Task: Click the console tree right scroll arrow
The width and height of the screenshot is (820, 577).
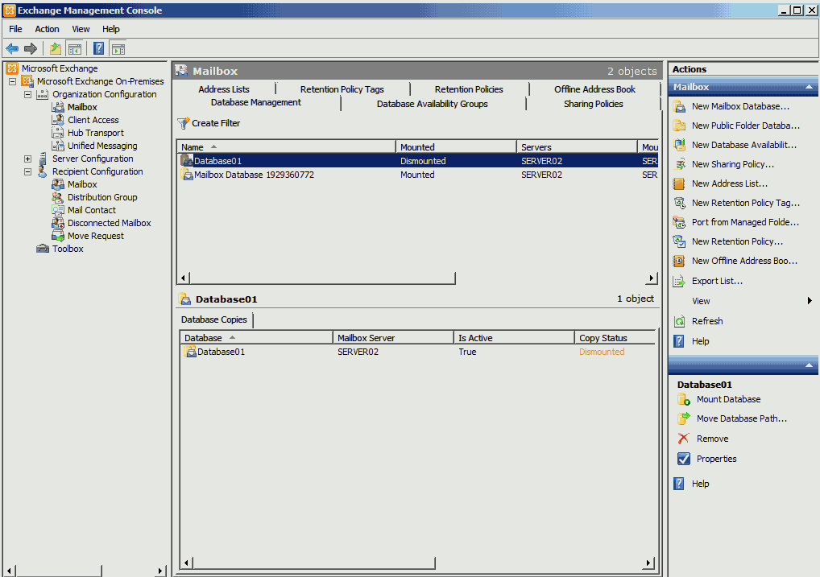Action: (161, 571)
